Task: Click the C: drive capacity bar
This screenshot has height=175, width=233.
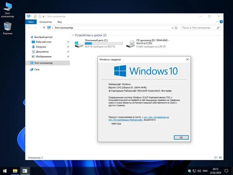Action: [104, 43]
